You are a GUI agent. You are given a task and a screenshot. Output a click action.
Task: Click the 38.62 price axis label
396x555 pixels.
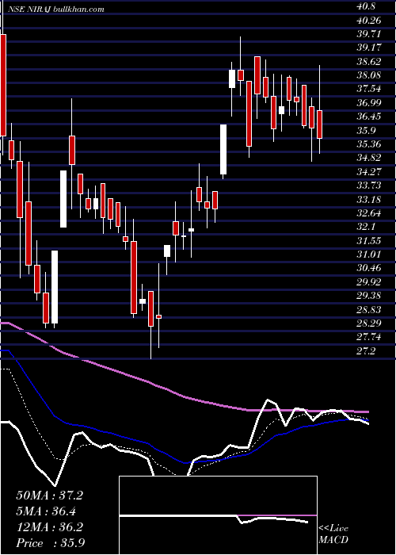pyautogui.click(x=369, y=62)
